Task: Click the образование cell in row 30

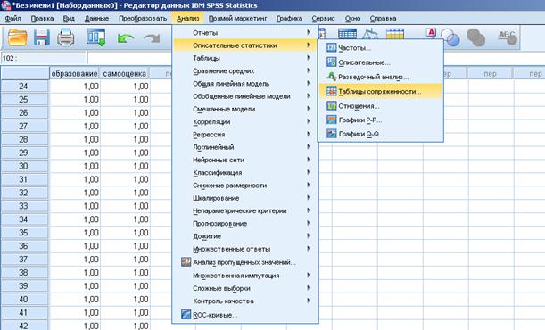Action: pos(74,166)
